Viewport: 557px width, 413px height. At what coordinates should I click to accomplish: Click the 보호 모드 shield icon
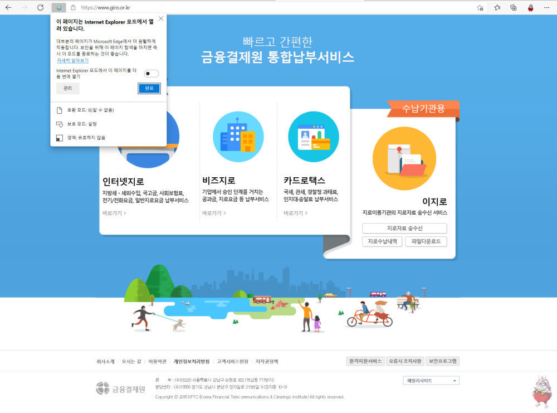pos(60,124)
